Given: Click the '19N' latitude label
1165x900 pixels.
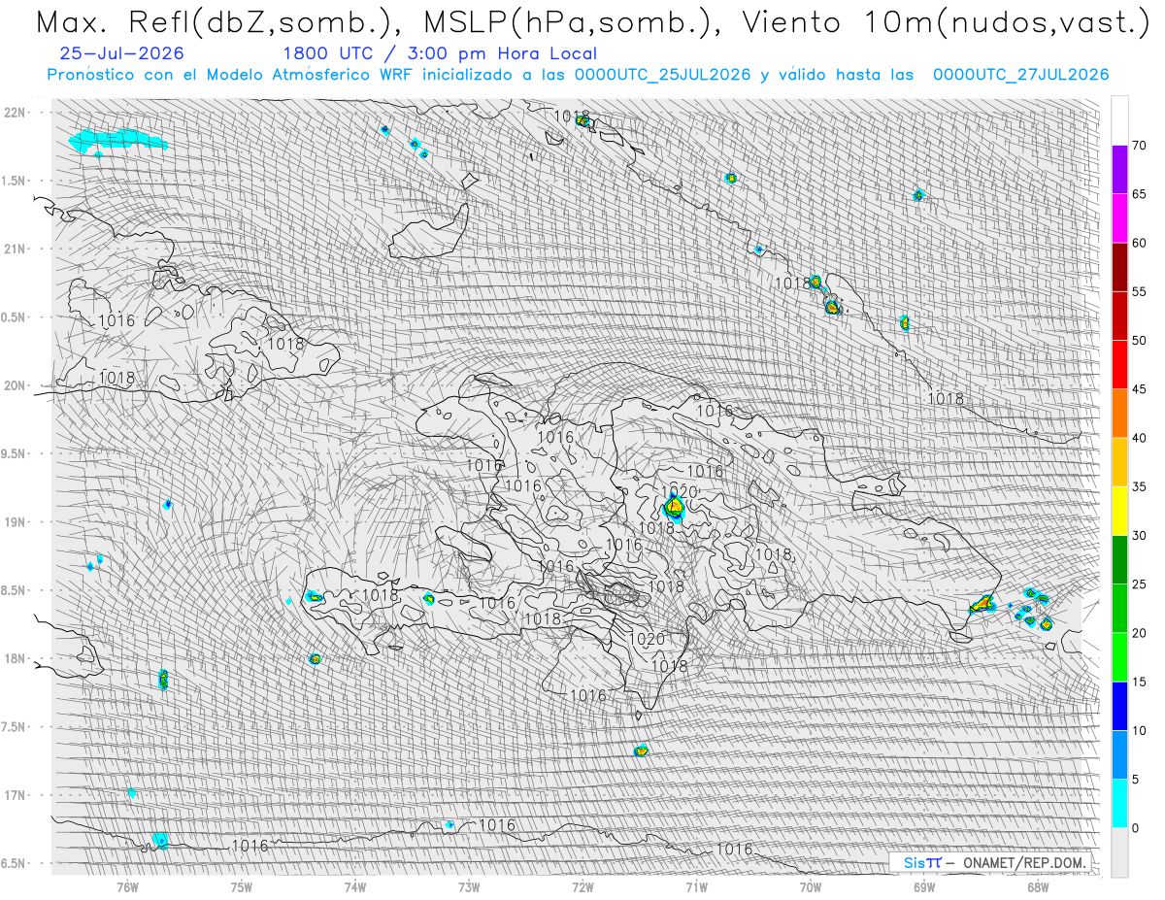Looking at the screenshot, I should [x=17, y=522].
